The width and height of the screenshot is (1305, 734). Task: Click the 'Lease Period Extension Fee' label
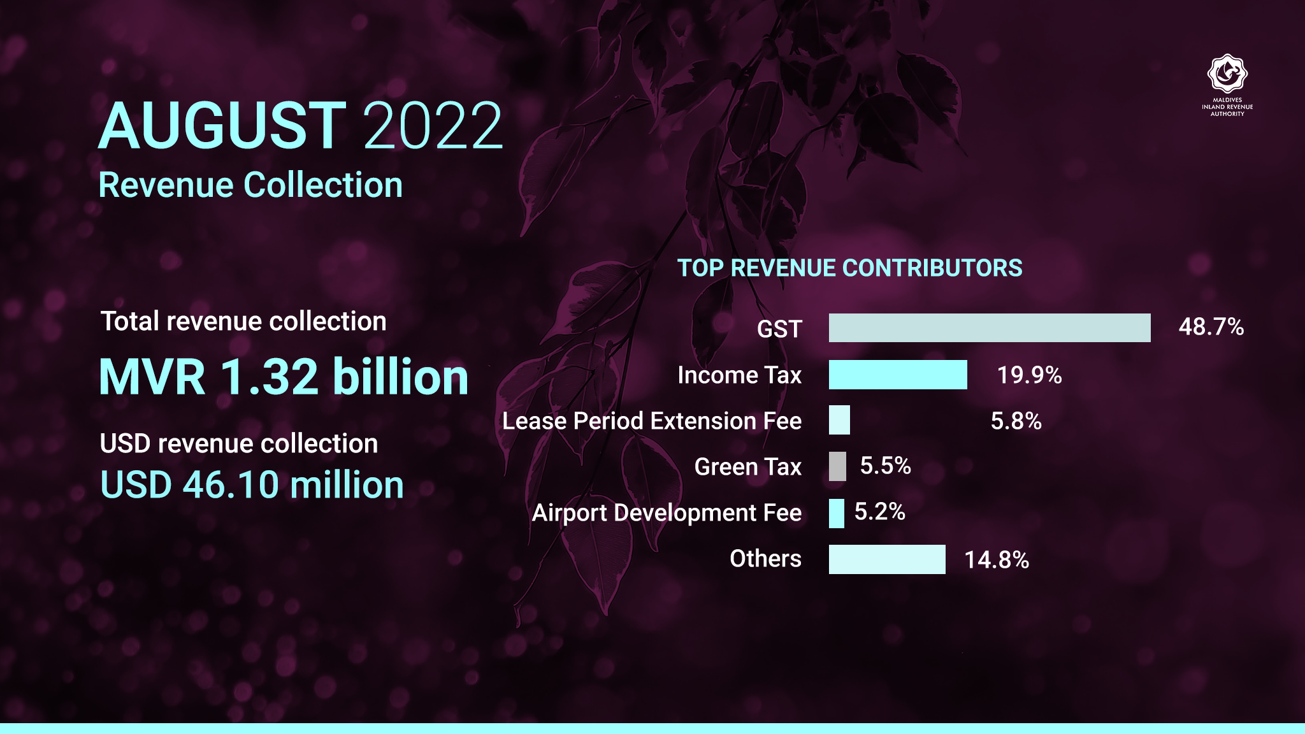click(652, 421)
